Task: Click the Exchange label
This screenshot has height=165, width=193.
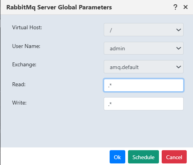Action: coord(24,65)
